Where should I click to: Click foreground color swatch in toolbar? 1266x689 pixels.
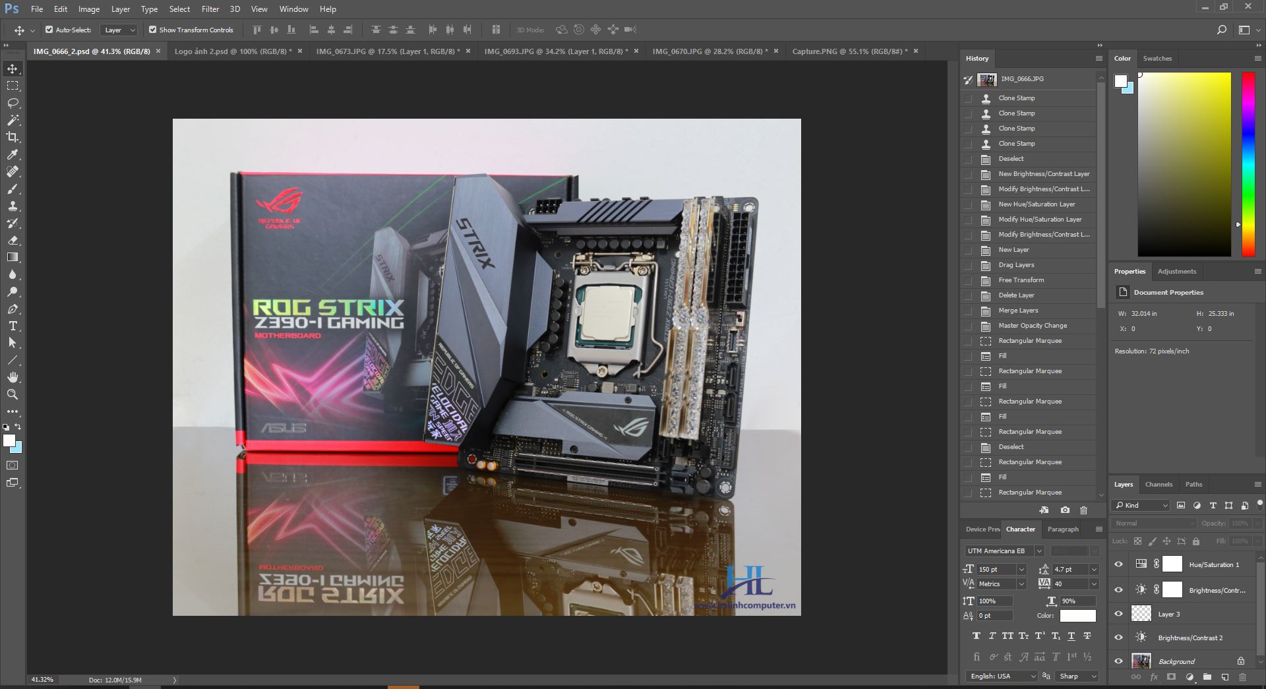9,441
